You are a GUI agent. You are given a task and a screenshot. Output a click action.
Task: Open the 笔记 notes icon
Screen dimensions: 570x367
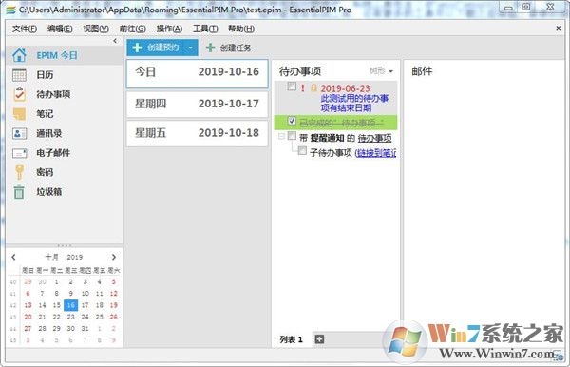pos(19,114)
